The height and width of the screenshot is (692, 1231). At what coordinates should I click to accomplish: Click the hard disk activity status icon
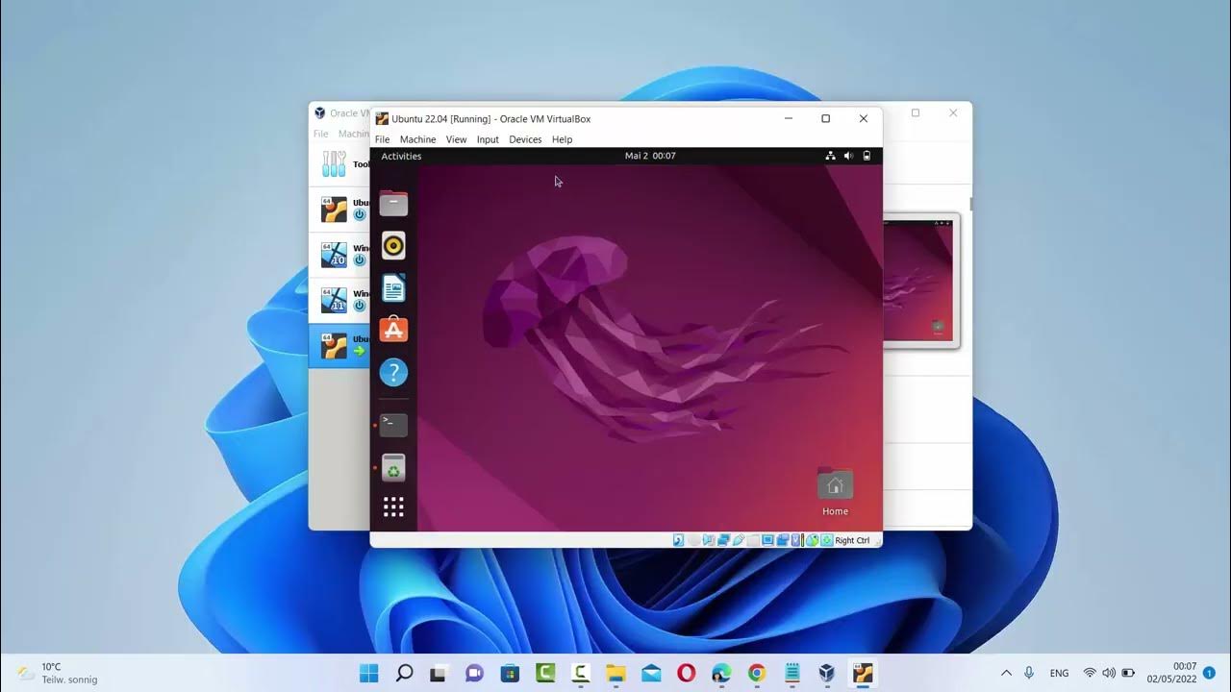click(678, 540)
